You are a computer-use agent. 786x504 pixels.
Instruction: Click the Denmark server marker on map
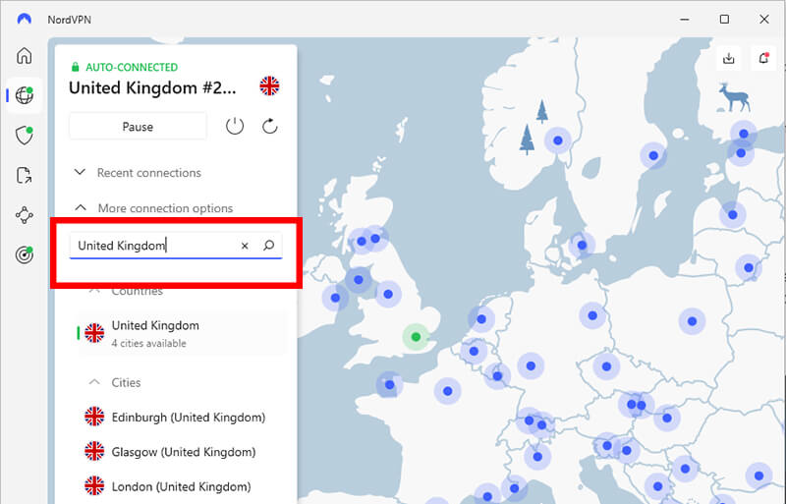[x=582, y=246]
